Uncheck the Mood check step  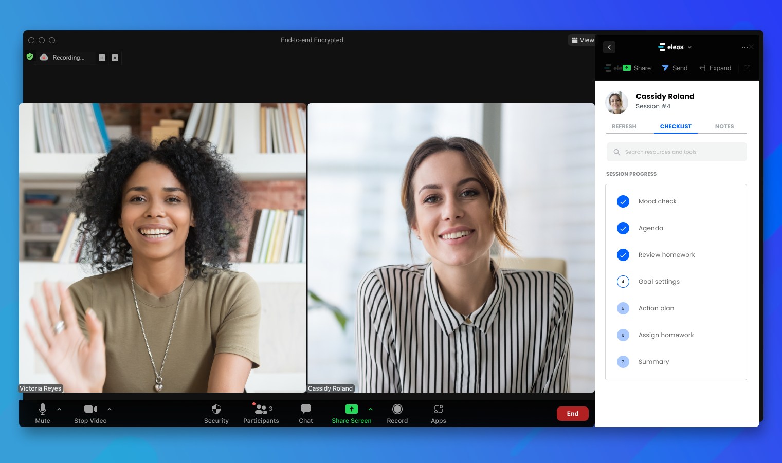click(x=623, y=201)
